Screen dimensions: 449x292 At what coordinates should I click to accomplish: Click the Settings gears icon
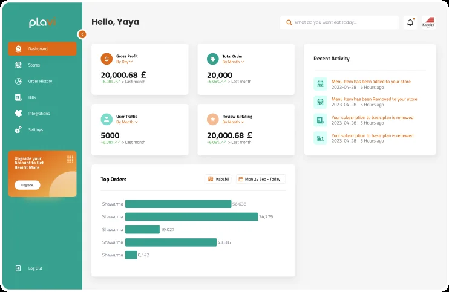click(x=18, y=130)
